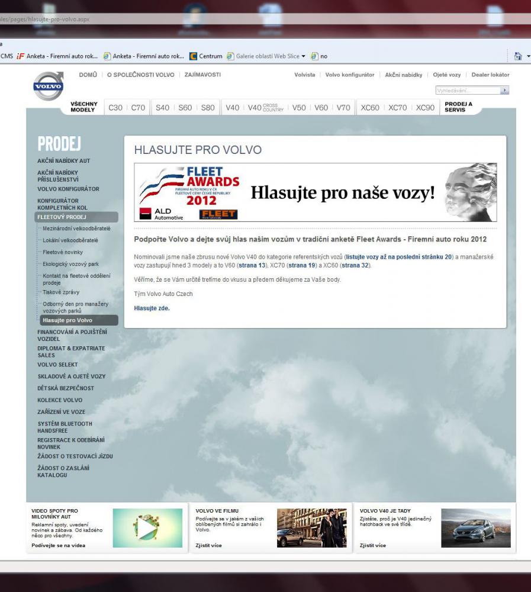Open the Volvo konfigurátor top link
The image size is (531, 592).
tap(350, 75)
